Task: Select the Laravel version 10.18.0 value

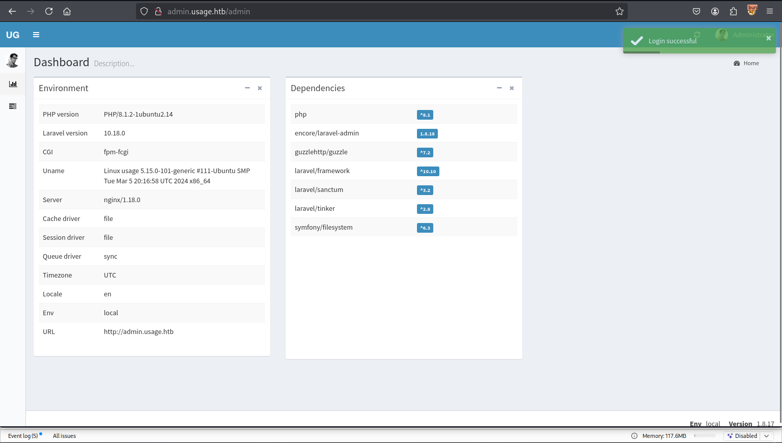Action: [x=115, y=133]
